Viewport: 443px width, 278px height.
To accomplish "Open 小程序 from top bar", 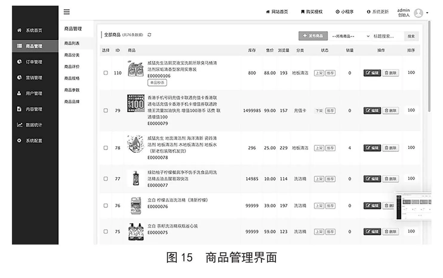I will pos(344,12).
